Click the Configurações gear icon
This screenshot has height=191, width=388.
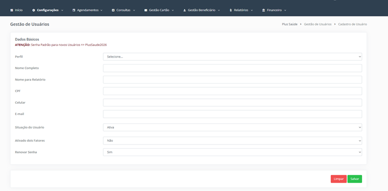(x=33, y=11)
